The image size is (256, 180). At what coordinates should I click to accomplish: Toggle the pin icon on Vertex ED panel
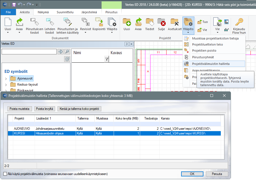[x=127, y=44]
